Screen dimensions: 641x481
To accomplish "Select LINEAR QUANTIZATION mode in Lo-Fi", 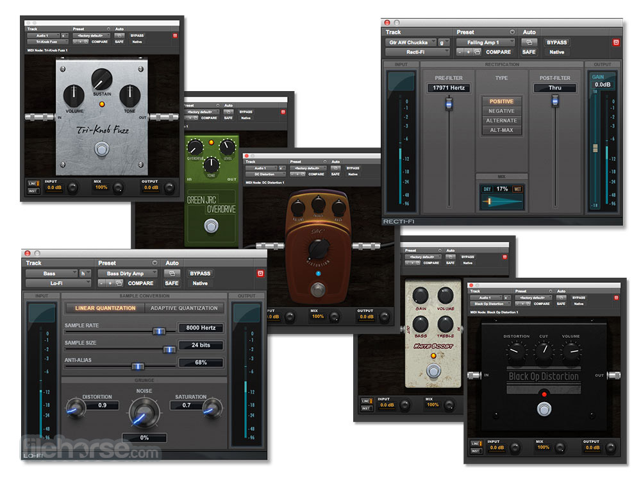I will (105, 308).
